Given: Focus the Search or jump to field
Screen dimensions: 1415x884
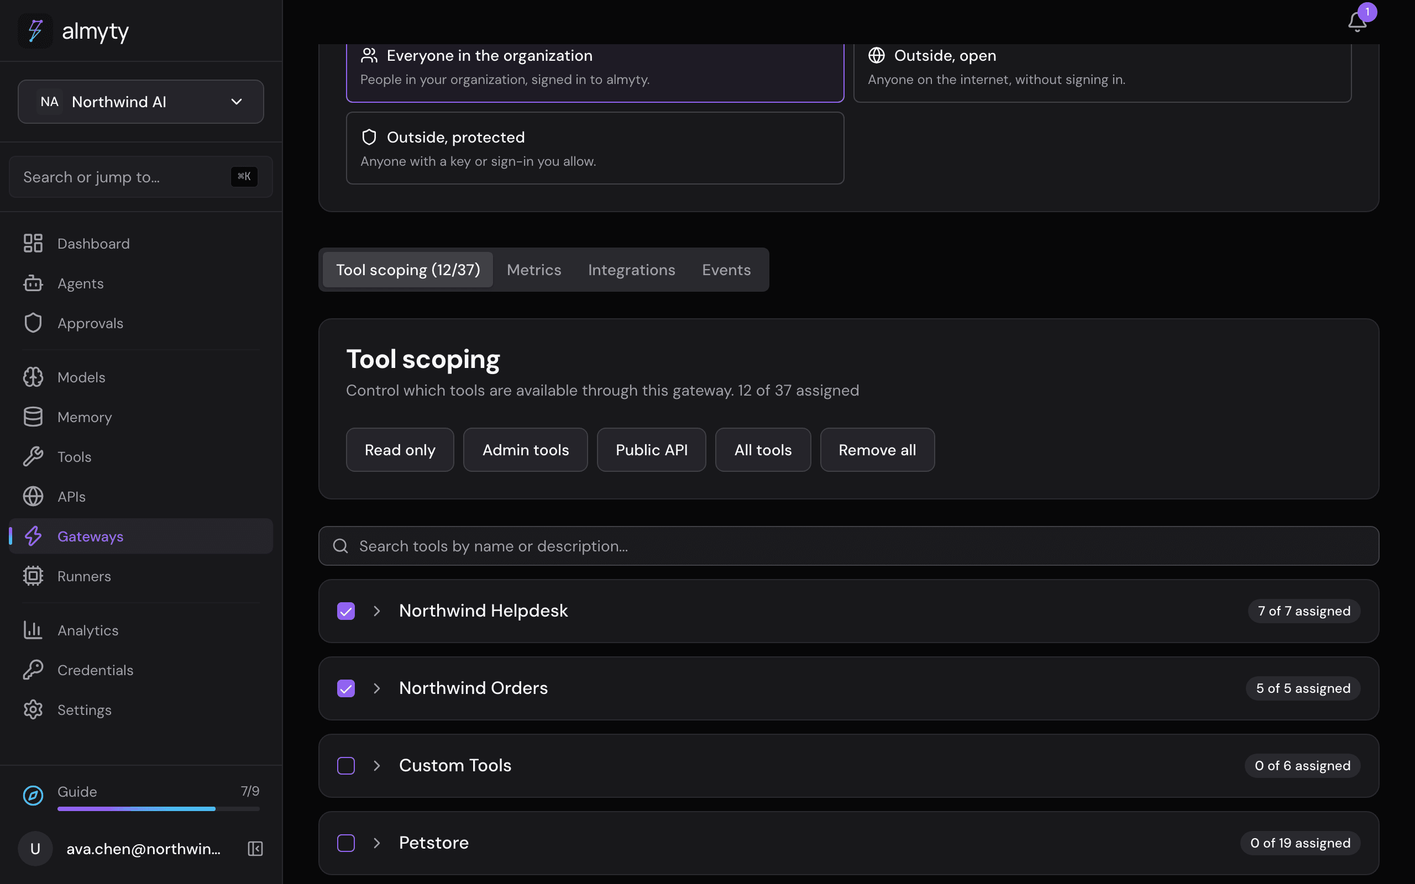Looking at the screenshot, I should coord(141,177).
